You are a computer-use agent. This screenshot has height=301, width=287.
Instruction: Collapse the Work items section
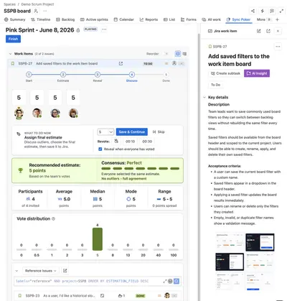click(10, 54)
